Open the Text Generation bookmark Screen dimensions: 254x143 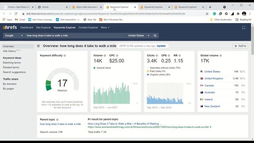(68, 19)
